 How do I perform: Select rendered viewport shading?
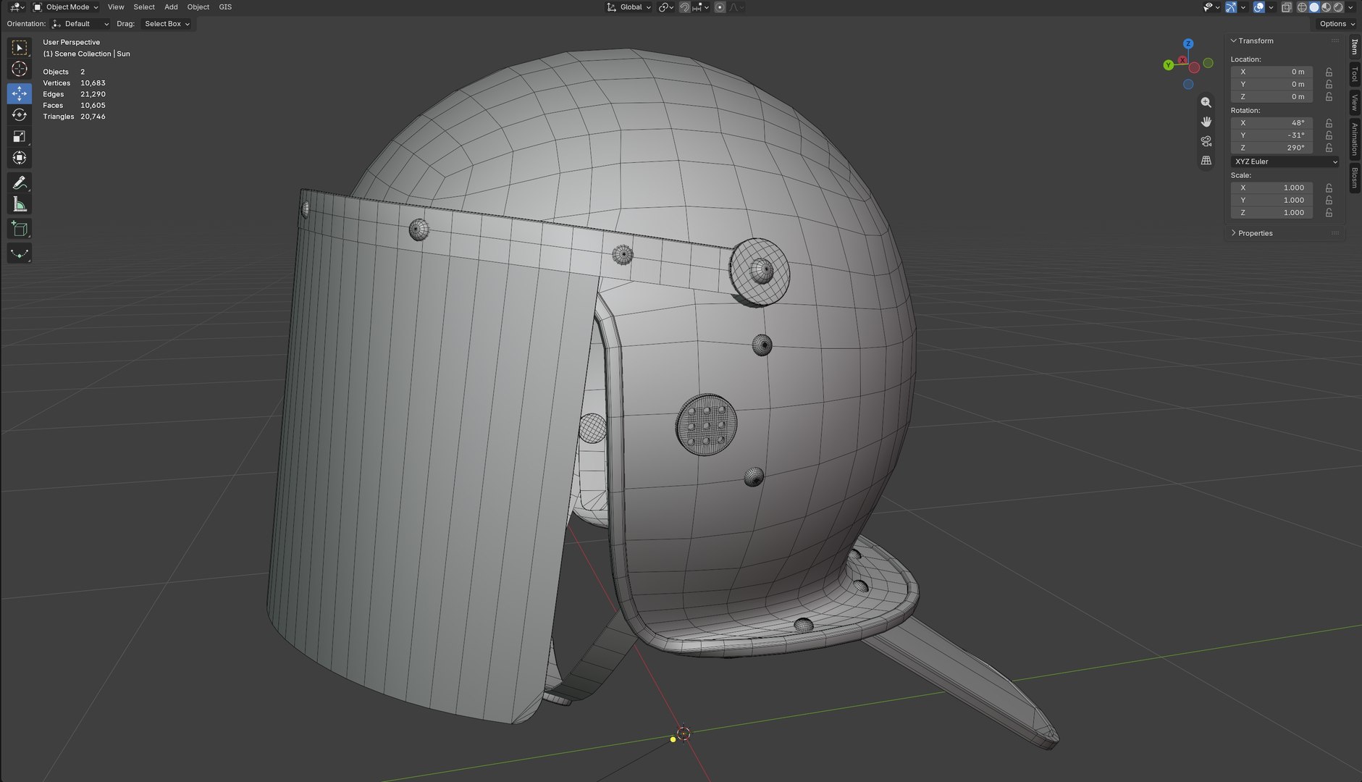pyautogui.click(x=1338, y=7)
